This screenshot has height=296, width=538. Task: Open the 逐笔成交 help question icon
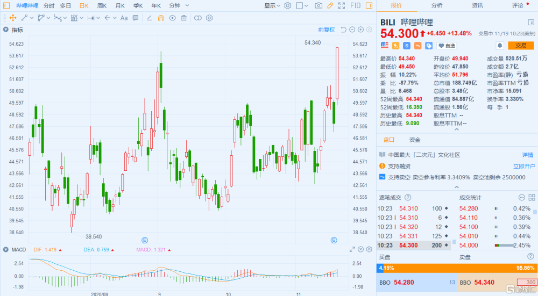coord(408,197)
